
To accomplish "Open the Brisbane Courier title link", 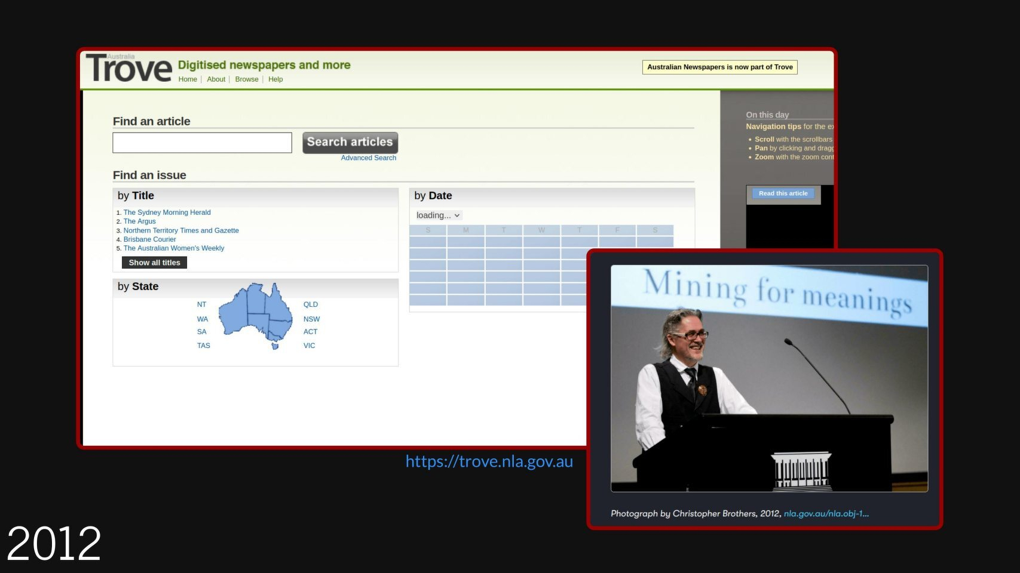I will (149, 239).
